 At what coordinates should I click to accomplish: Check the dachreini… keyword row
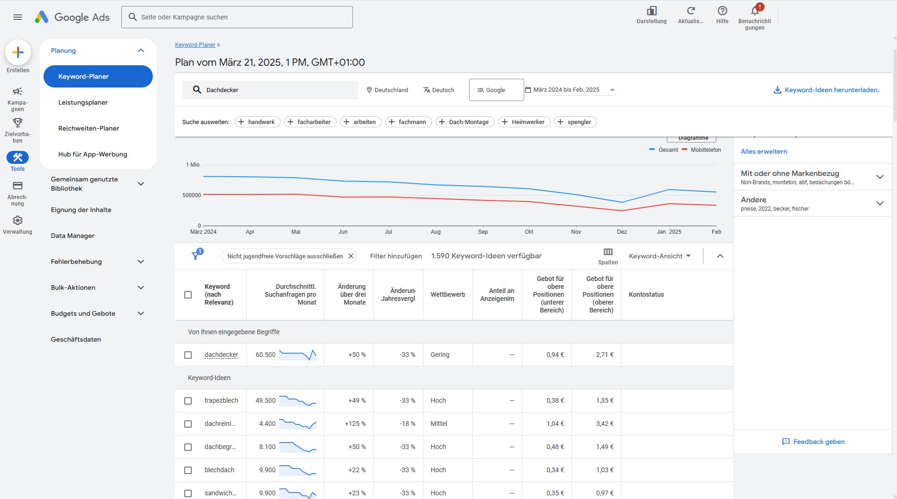[x=188, y=424]
